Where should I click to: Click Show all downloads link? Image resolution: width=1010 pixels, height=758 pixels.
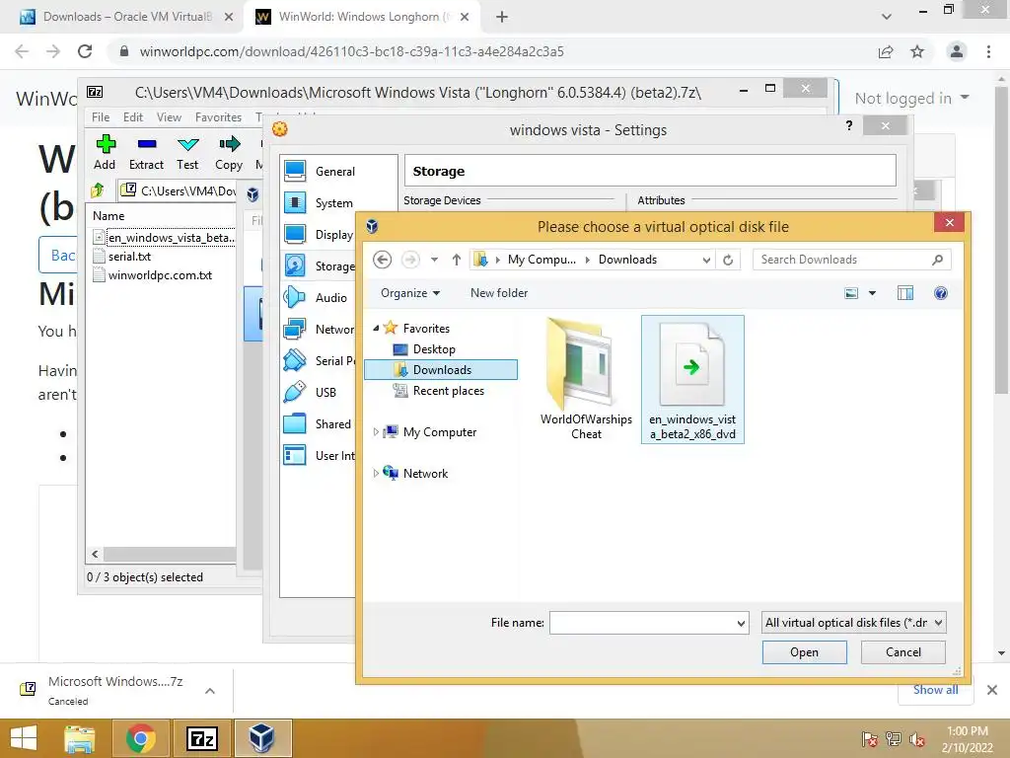935,690
